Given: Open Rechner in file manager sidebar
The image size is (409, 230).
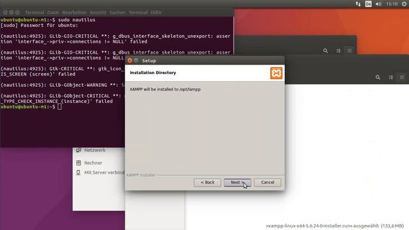Looking at the screenshot, I should click(x=93, y=163).
